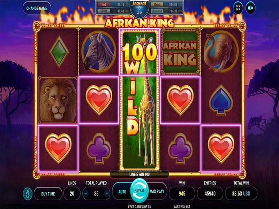The width and height of the screenshot is (279, 209).
Task: Open the Jackpot center badge
Action: [x=139, y=8]
